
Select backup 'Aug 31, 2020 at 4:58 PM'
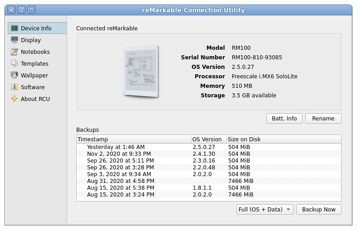pos(209,181)
